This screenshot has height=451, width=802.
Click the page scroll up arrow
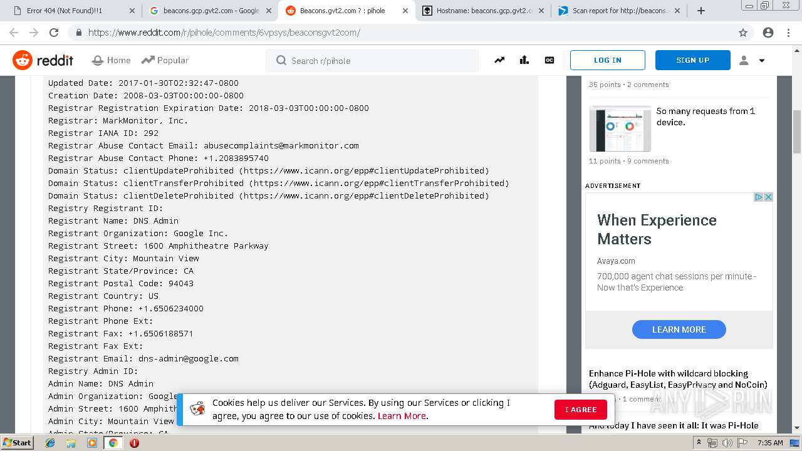click(797, 52)
